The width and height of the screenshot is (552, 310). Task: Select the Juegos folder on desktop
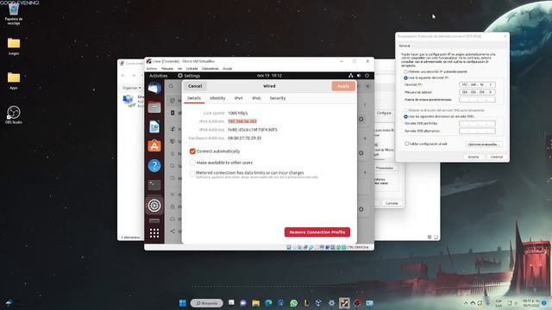(x=14, y=46)
